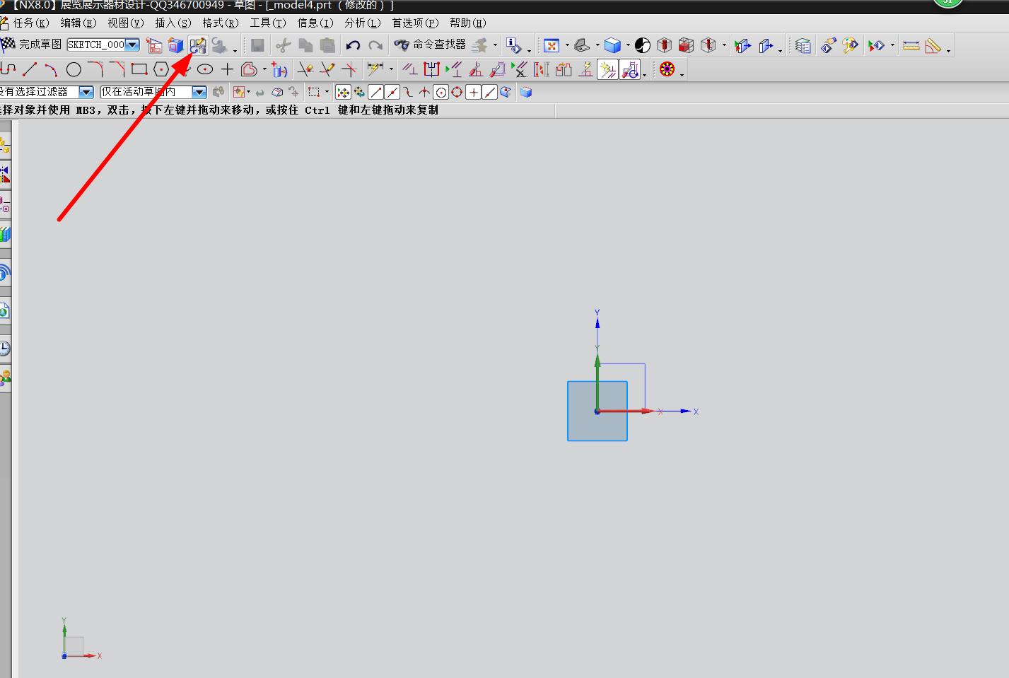Screen dimensions: 1009x678
Task: Select the Geometric Constraints tool
Action: 409,69
